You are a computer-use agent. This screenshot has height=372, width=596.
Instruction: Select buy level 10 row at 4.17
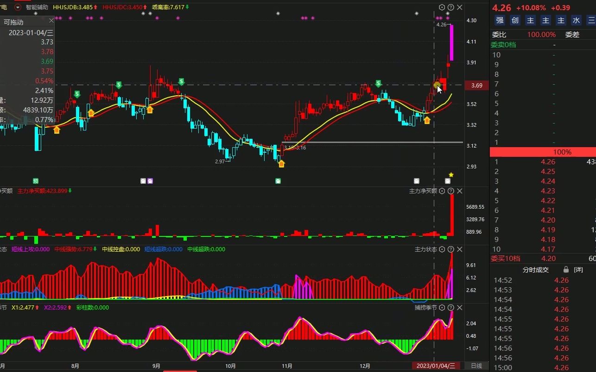click(x=543, y=249)
